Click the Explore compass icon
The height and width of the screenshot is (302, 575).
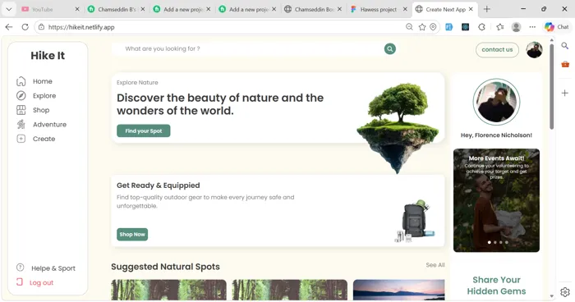click(x=21, y=96)
